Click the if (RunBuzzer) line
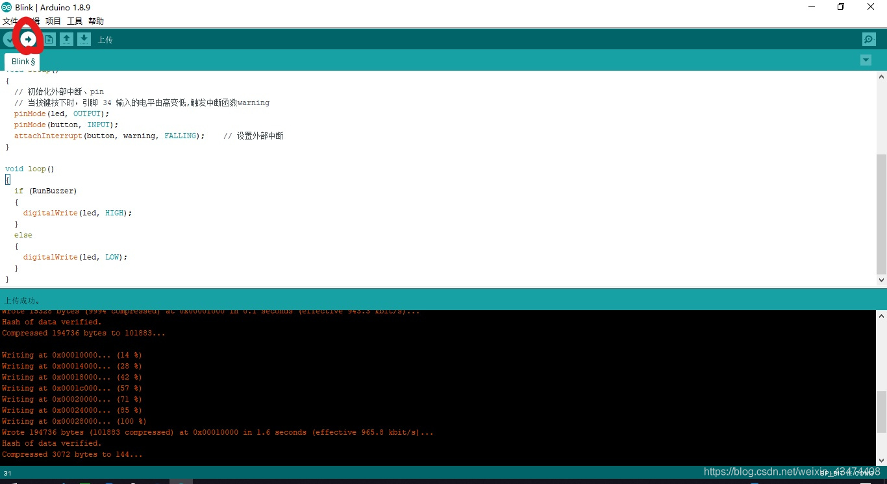Viewport: 887px width, 484px height. (x=45, y=191)
